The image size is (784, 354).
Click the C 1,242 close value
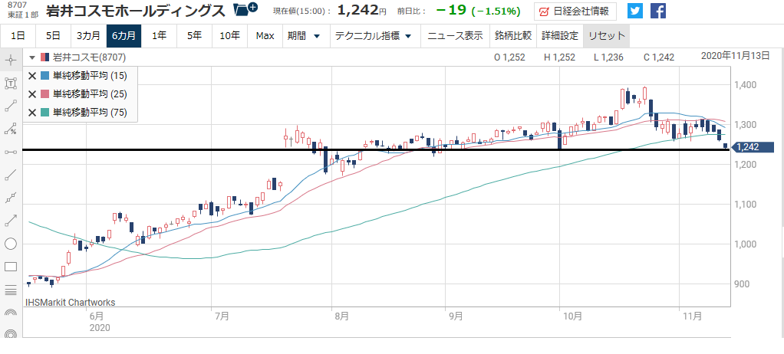click(660, 57)
